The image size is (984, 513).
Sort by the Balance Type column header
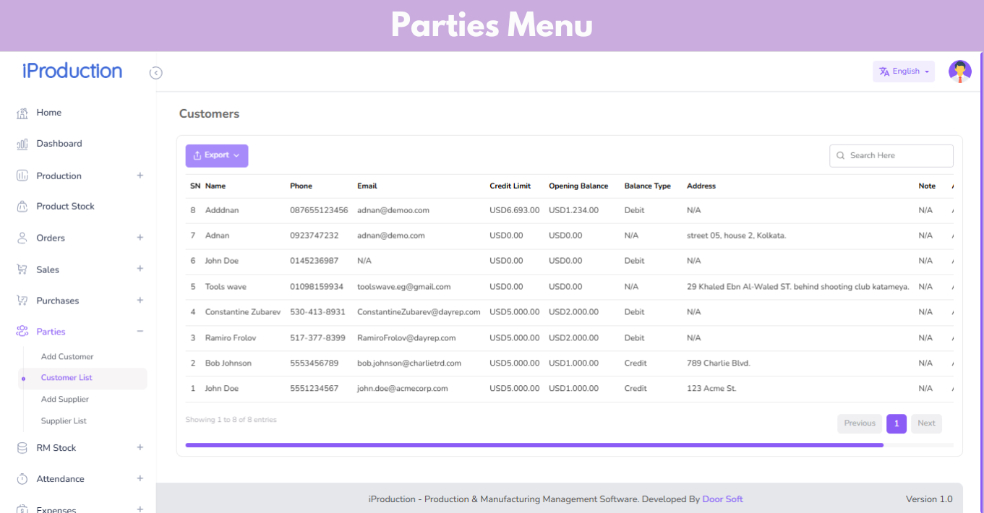(x=648, y=186)
